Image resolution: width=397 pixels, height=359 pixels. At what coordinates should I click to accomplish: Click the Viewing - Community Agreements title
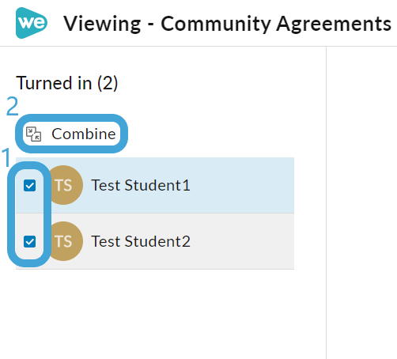click(x=227, y=24)
